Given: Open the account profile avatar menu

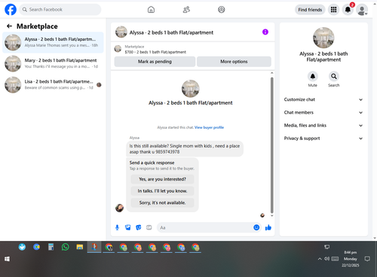Looking at the screenshot, I should (362, 10).
